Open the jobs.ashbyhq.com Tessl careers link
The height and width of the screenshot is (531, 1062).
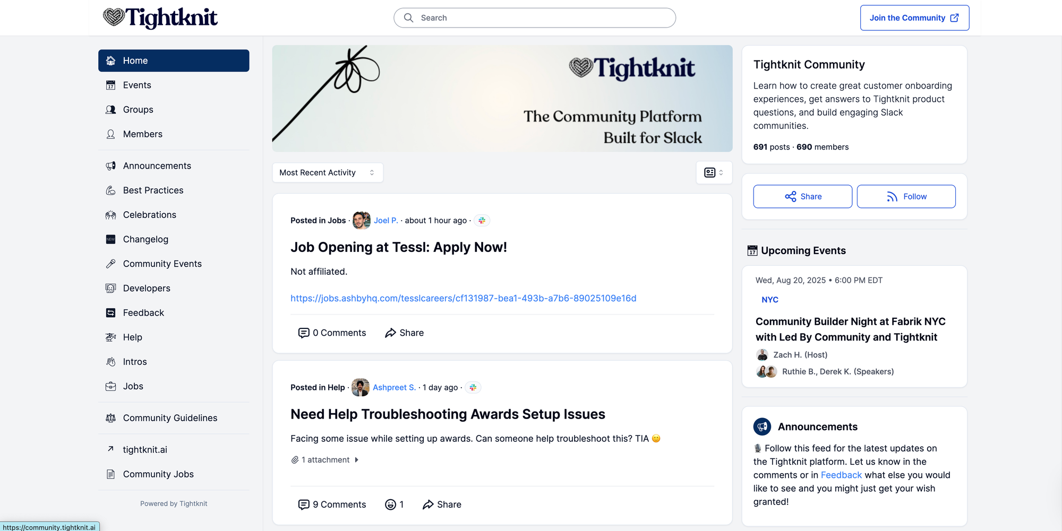click(x=463, y=298)
